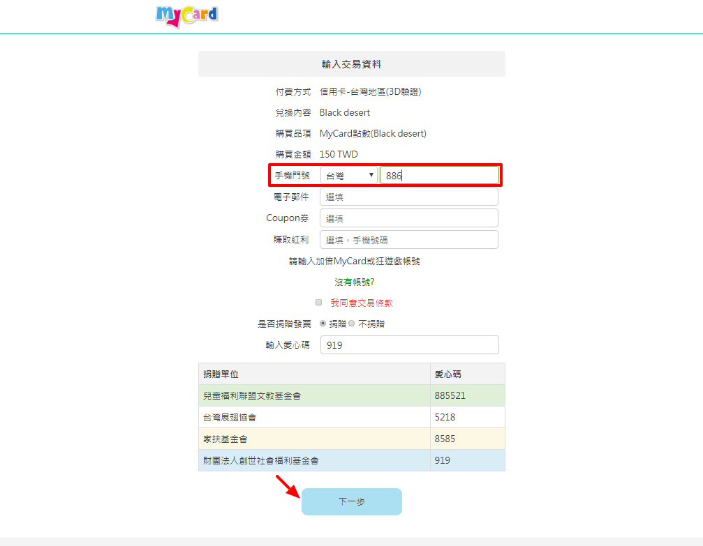Click charity code 8585 in the table

pyautogui.click(x=445, y=439)
